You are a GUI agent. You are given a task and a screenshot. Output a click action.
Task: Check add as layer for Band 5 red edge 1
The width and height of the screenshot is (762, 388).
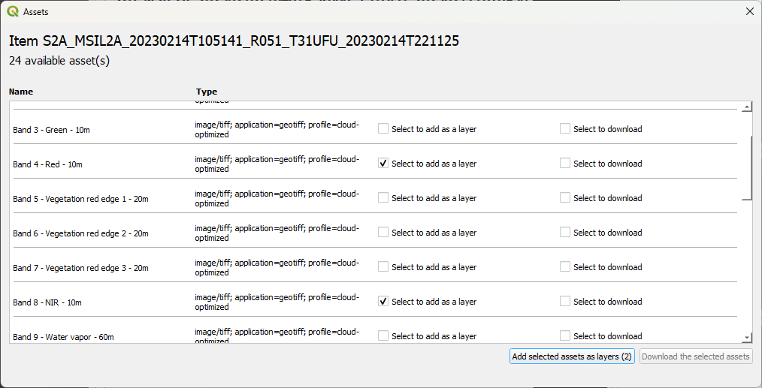383,198
